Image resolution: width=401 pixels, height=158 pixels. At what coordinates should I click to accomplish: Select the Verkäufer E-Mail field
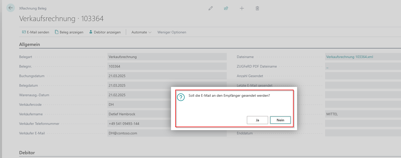[x=167, y=133]
